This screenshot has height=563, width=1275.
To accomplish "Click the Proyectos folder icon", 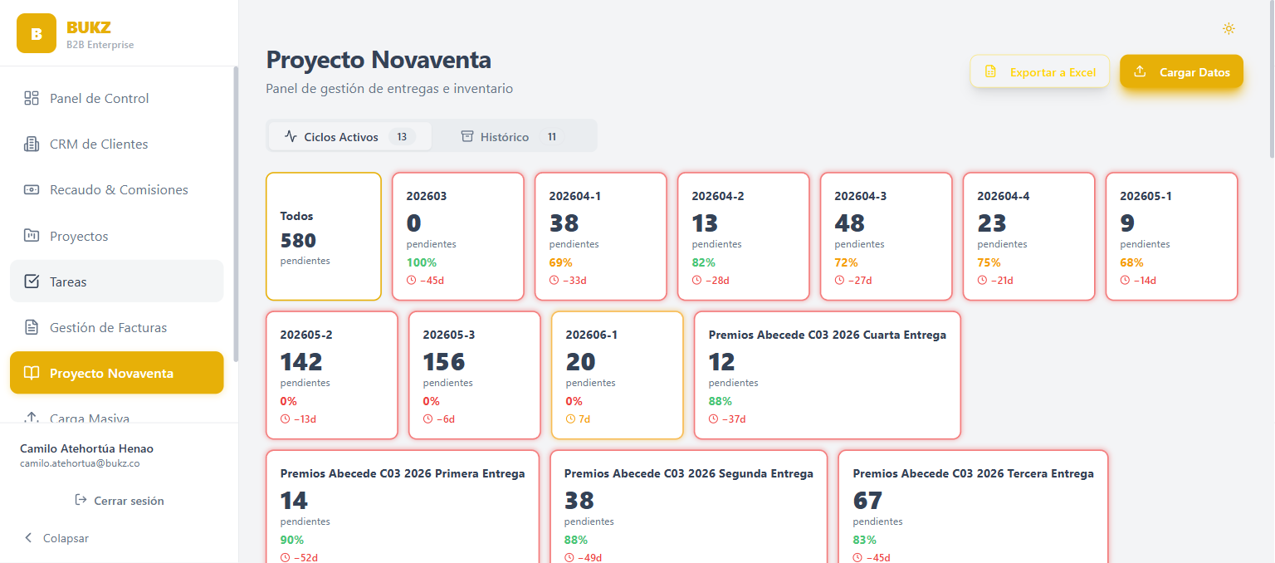I will [x=32, y=236].
